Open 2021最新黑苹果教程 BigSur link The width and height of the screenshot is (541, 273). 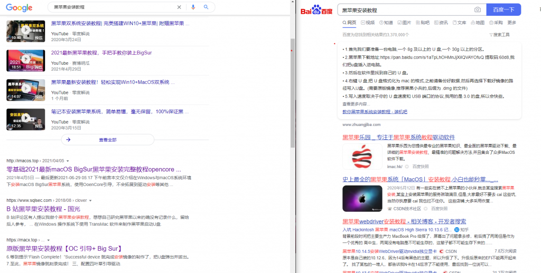pyautogui.click(x=101, y=53)
